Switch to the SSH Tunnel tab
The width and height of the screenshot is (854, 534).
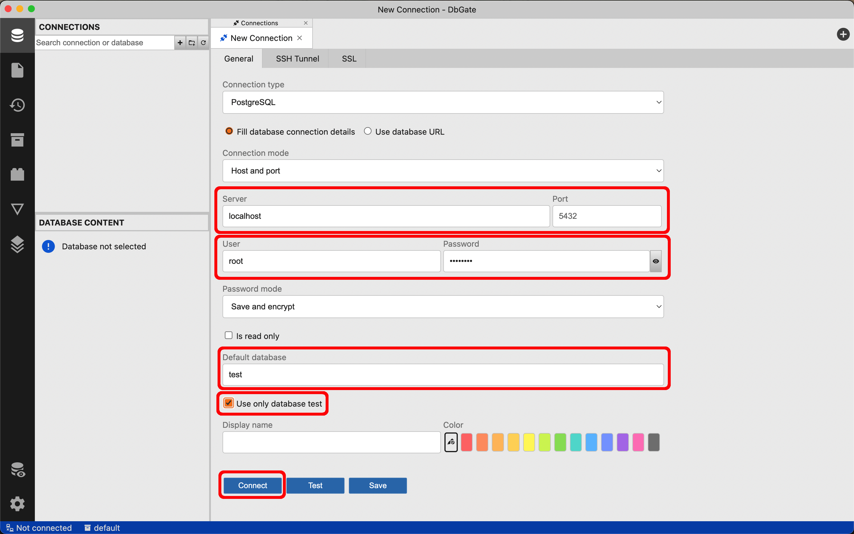pos(297,59)
